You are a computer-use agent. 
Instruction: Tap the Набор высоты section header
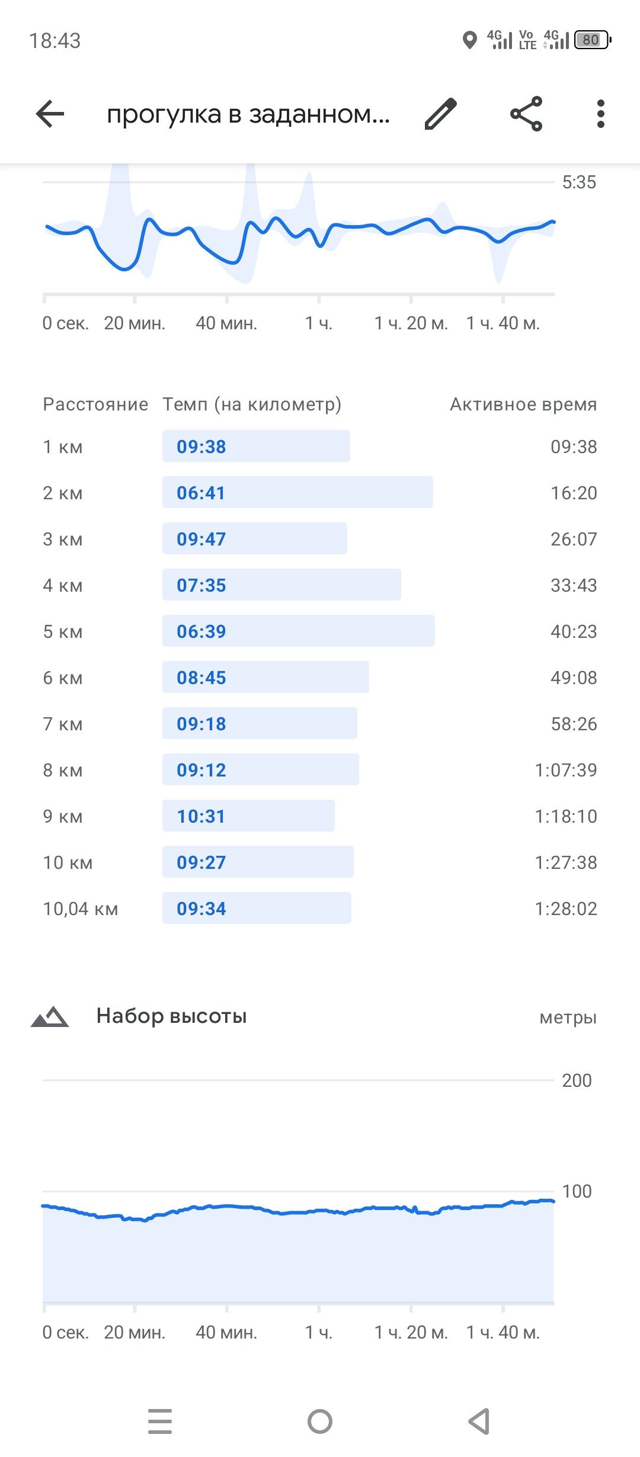171,1016
